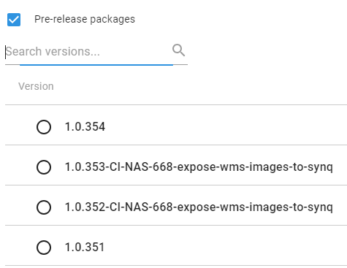The width and height of the screenshot is (347, 268).
Task: Uncheck the Pre-release packages checkbox
Action: (14, 20)
